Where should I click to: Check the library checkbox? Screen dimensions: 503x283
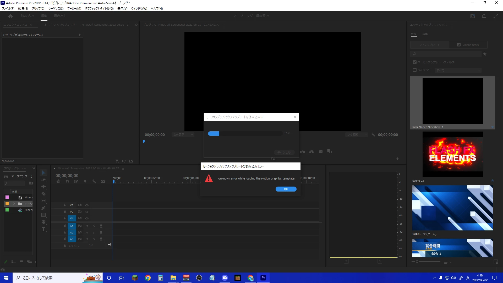click(414, 70)
